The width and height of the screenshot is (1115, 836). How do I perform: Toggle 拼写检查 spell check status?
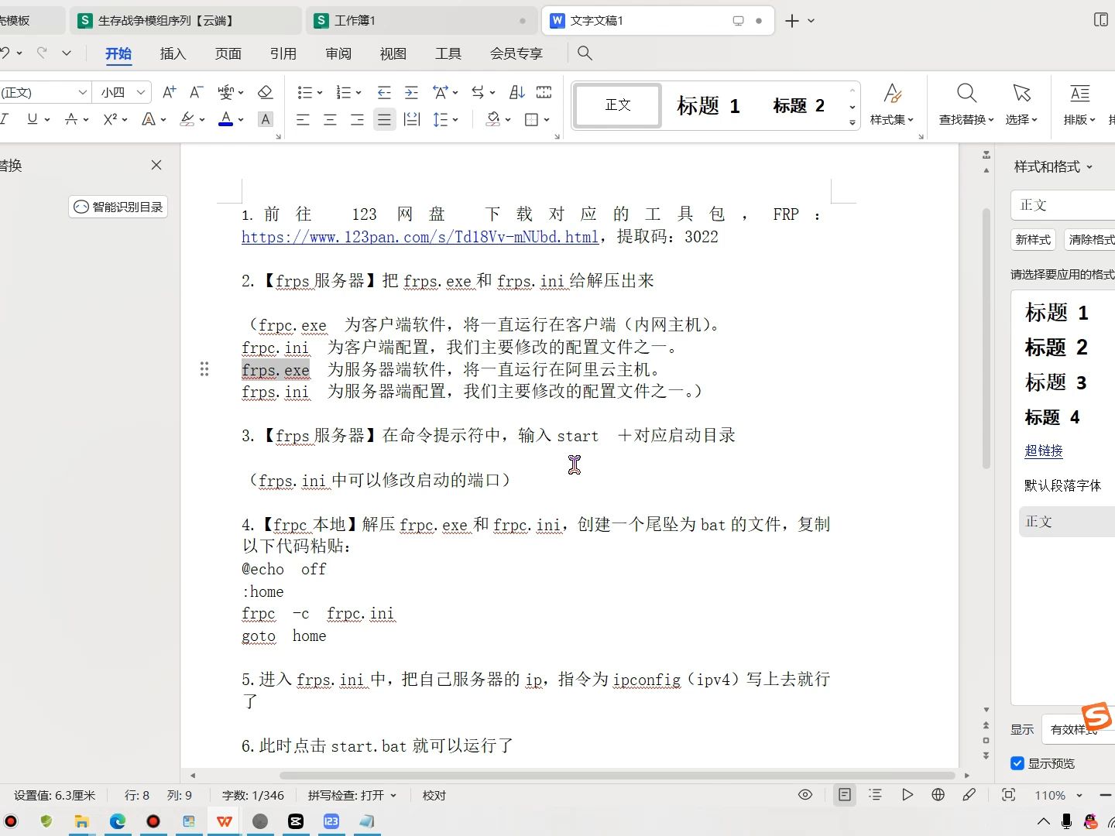pos(352,795)
